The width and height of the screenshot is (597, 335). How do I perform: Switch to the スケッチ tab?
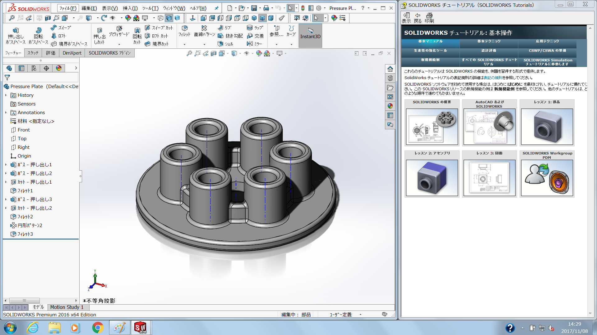tap(33, 53)
